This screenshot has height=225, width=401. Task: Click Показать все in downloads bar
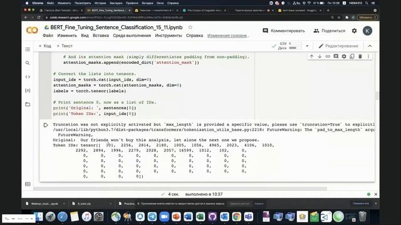tap(361, 204)
